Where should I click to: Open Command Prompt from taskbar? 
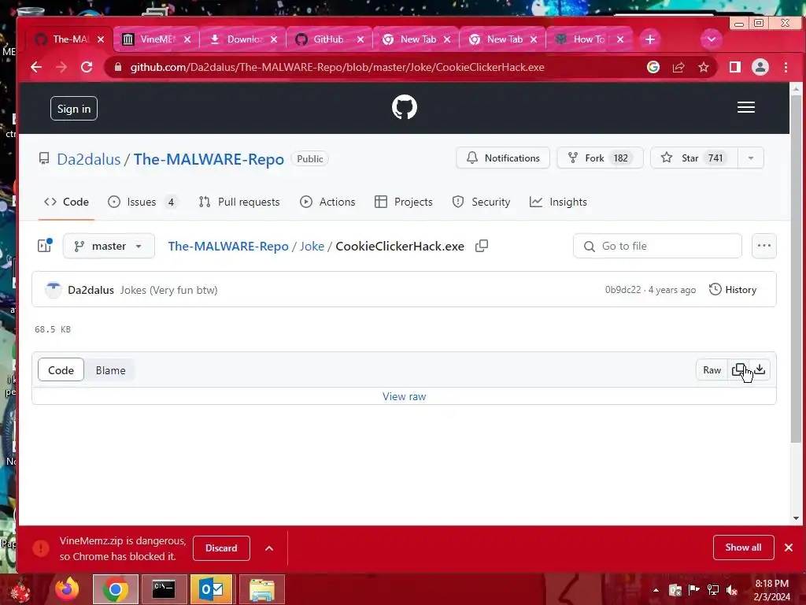[164, 589]
